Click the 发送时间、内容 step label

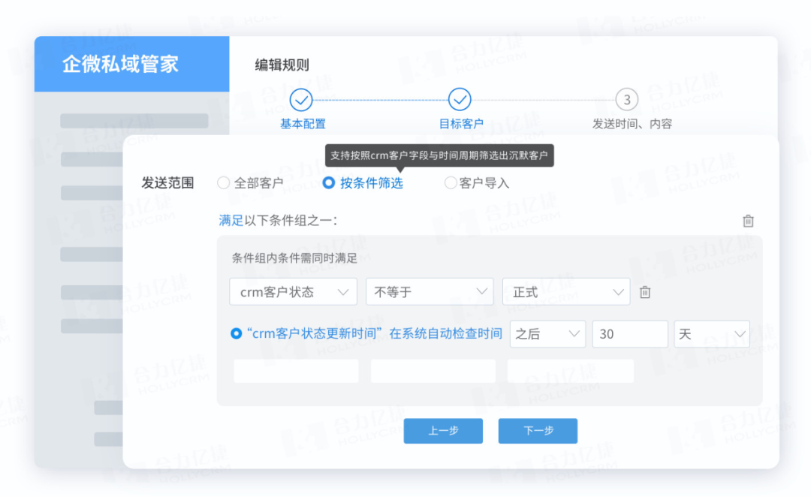point(632,124)
